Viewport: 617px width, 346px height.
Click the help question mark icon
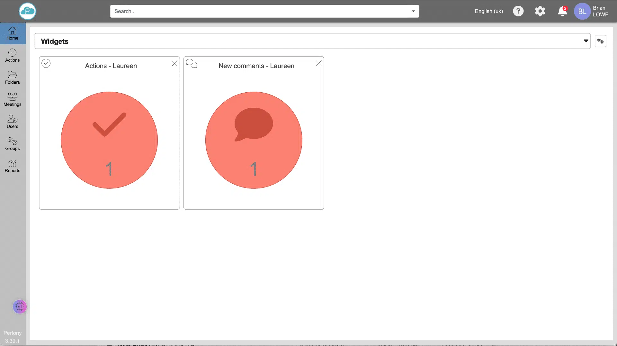518,11
